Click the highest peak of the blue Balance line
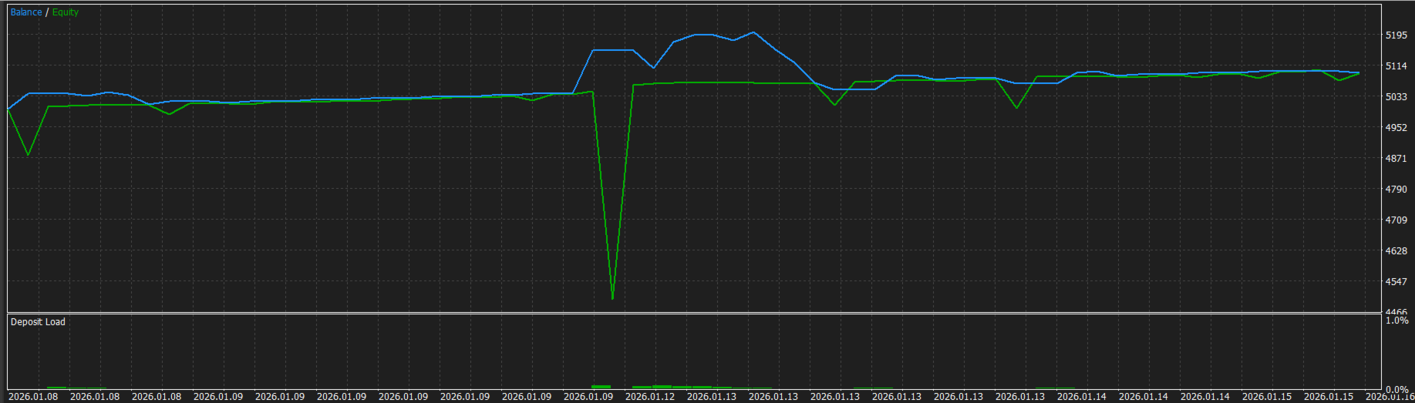Viewport: 1415px width, 403px height. click(x=753, y=32)
